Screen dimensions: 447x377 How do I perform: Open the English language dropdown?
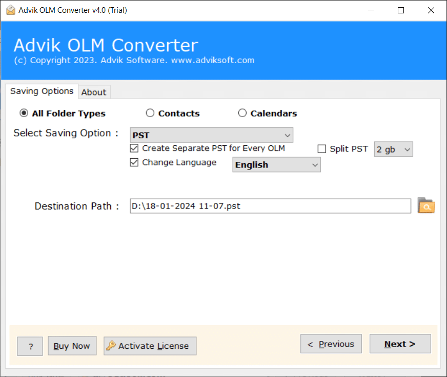(276, 165)
